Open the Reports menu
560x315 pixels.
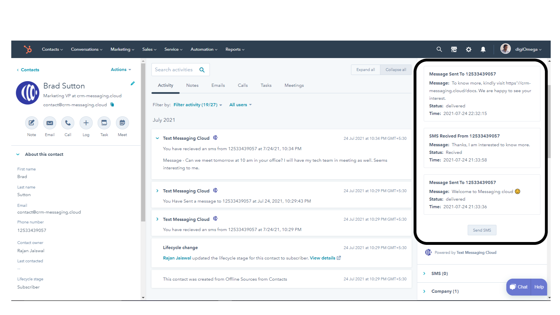pyautogui.click(x=235, y=49)
